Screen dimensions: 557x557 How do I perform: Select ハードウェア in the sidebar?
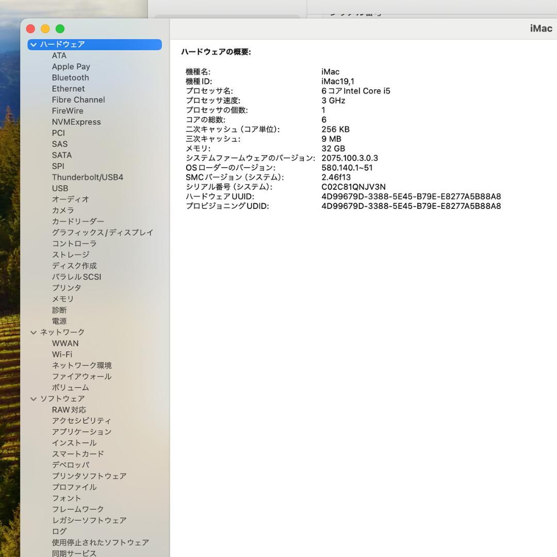pyautogui.click(x=62, y=44)
